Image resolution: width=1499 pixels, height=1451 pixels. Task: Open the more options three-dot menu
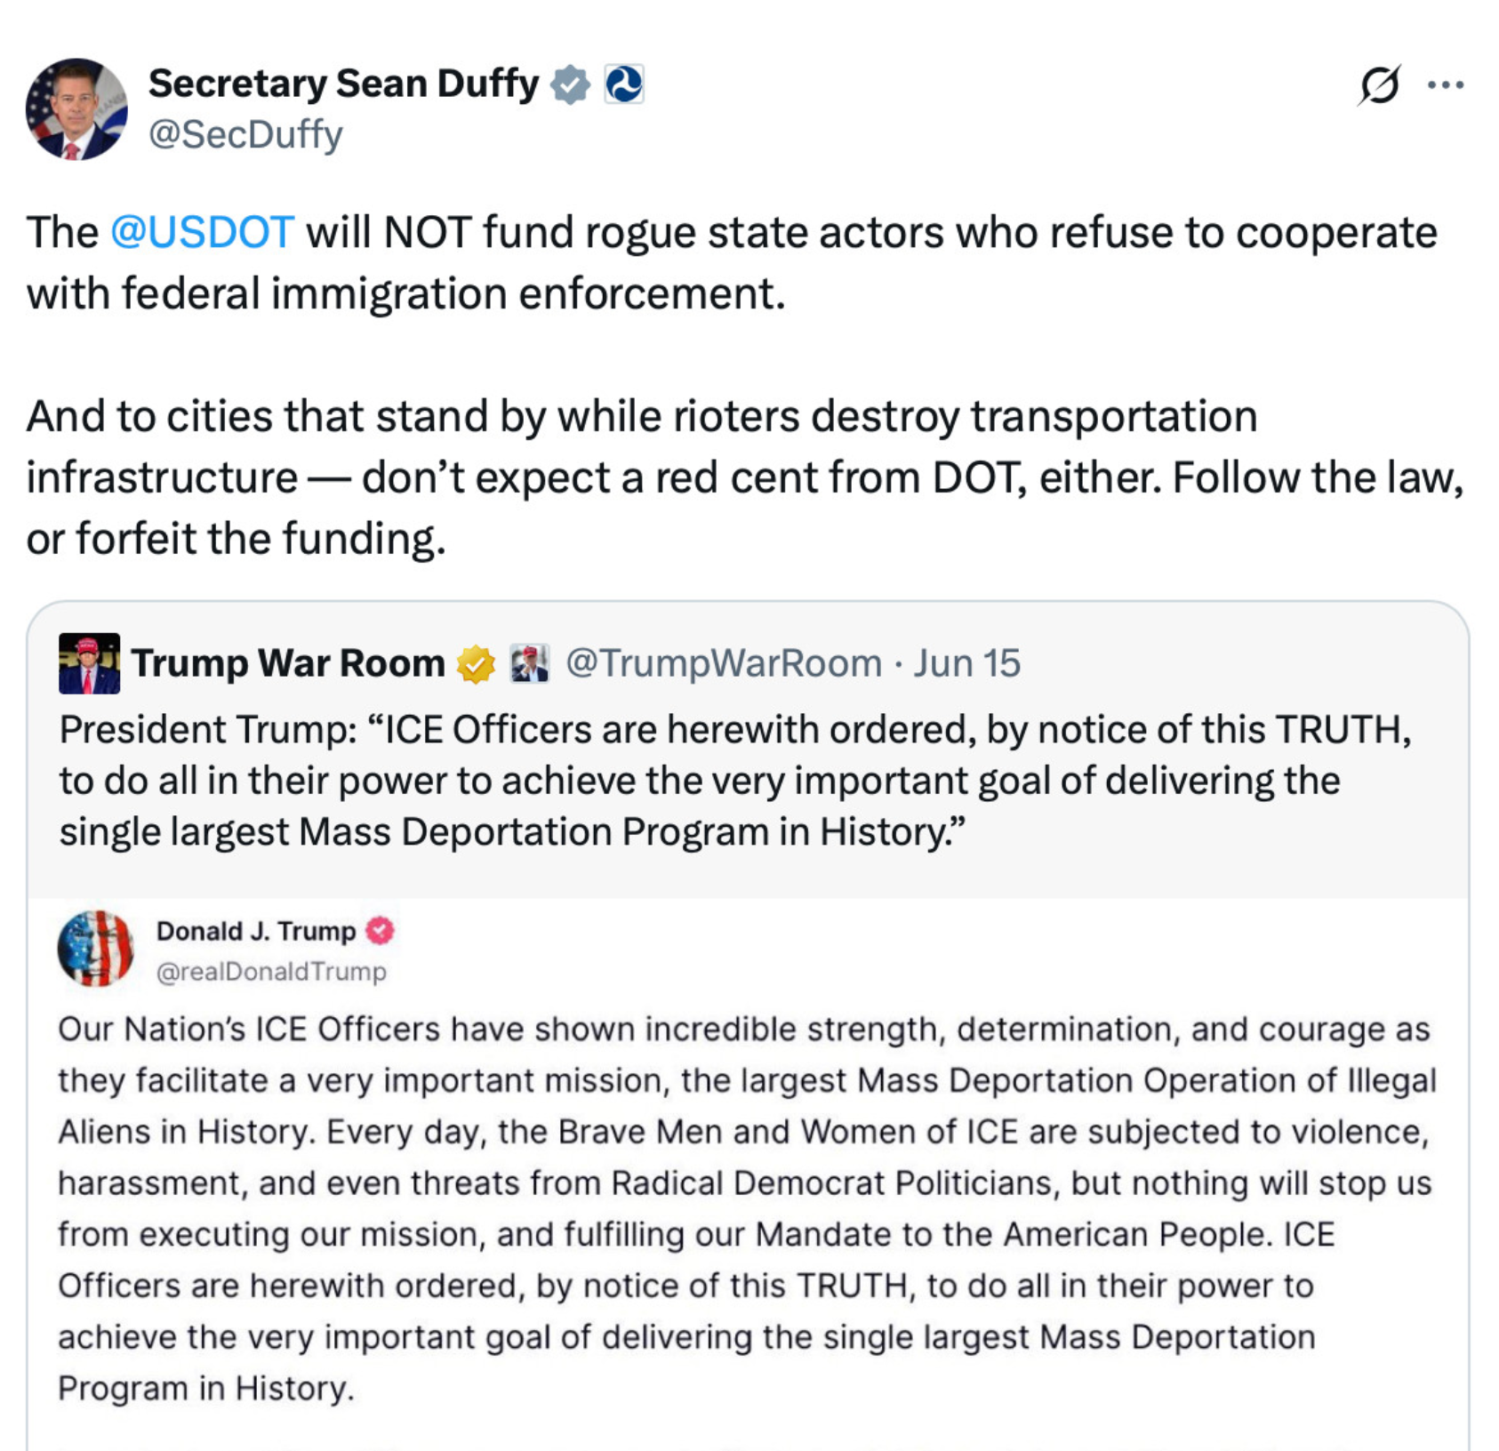1447,84
